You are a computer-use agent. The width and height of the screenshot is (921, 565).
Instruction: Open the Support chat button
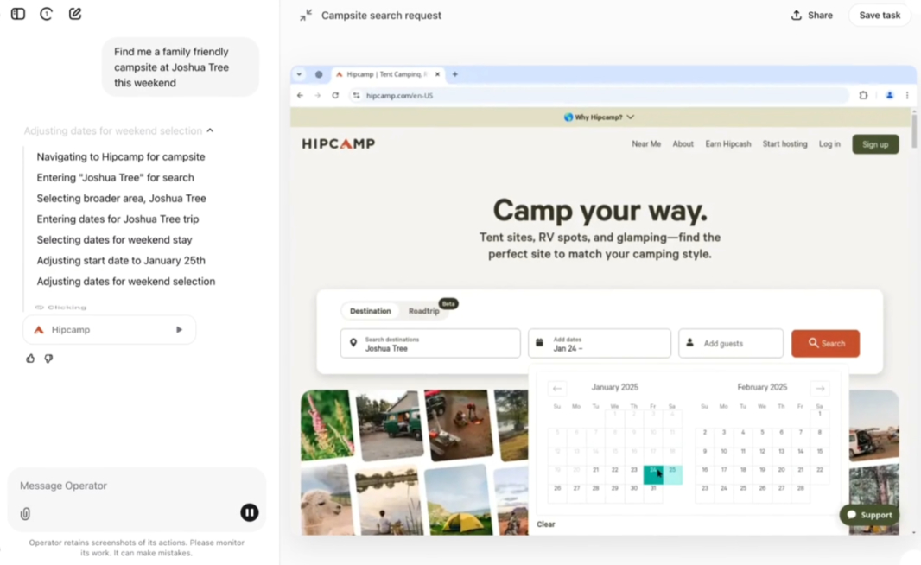(x=869, y=515)
